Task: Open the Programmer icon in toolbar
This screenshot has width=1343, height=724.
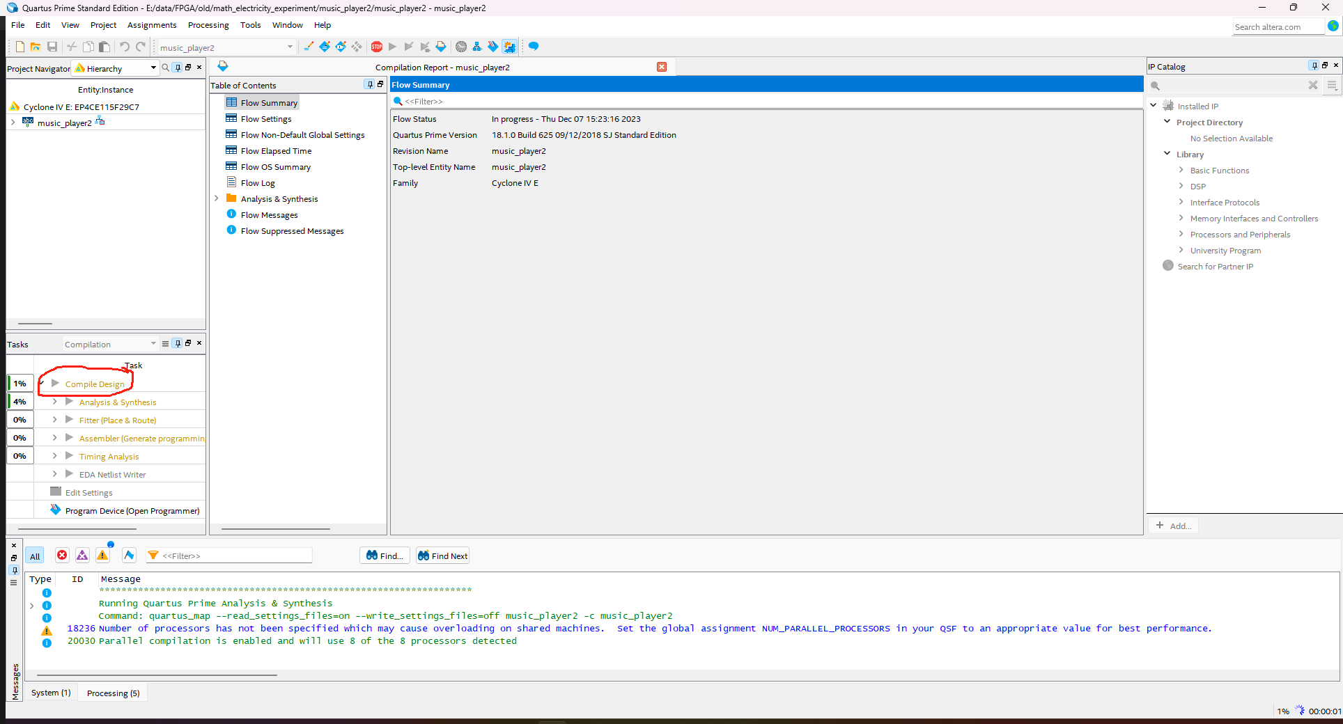Action: (493, 47)
